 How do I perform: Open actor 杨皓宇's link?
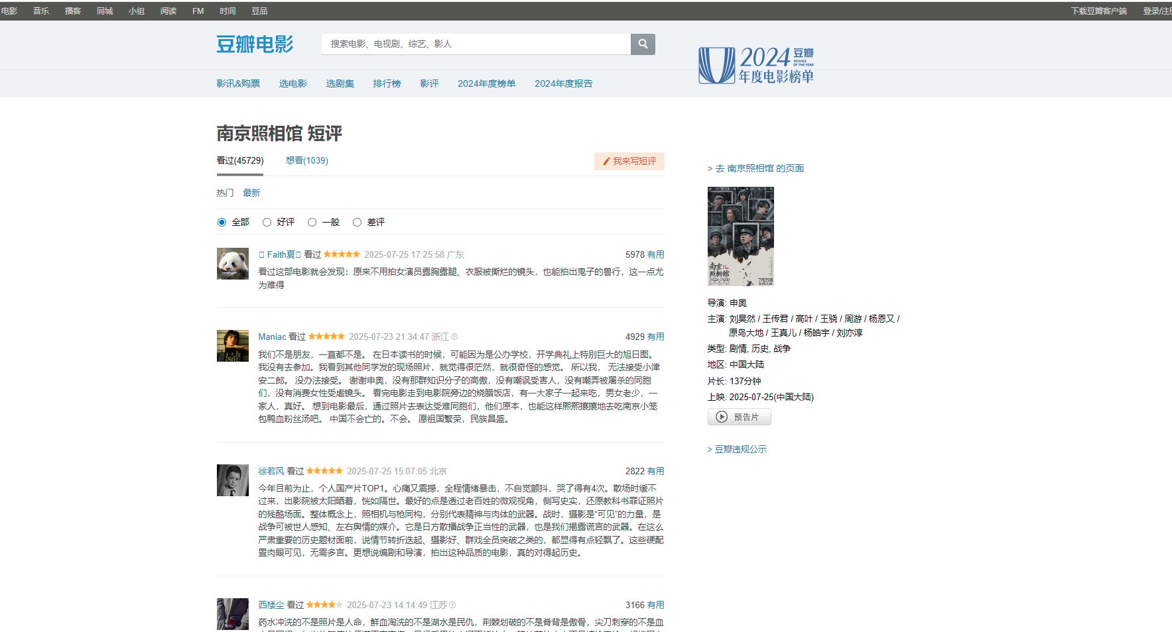816,333
